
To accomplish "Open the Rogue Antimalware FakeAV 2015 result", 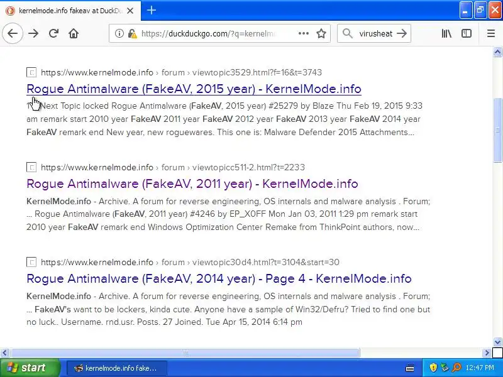I will coord(194,89).
